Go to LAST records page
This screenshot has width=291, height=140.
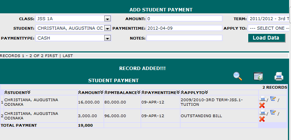[68, 56]
